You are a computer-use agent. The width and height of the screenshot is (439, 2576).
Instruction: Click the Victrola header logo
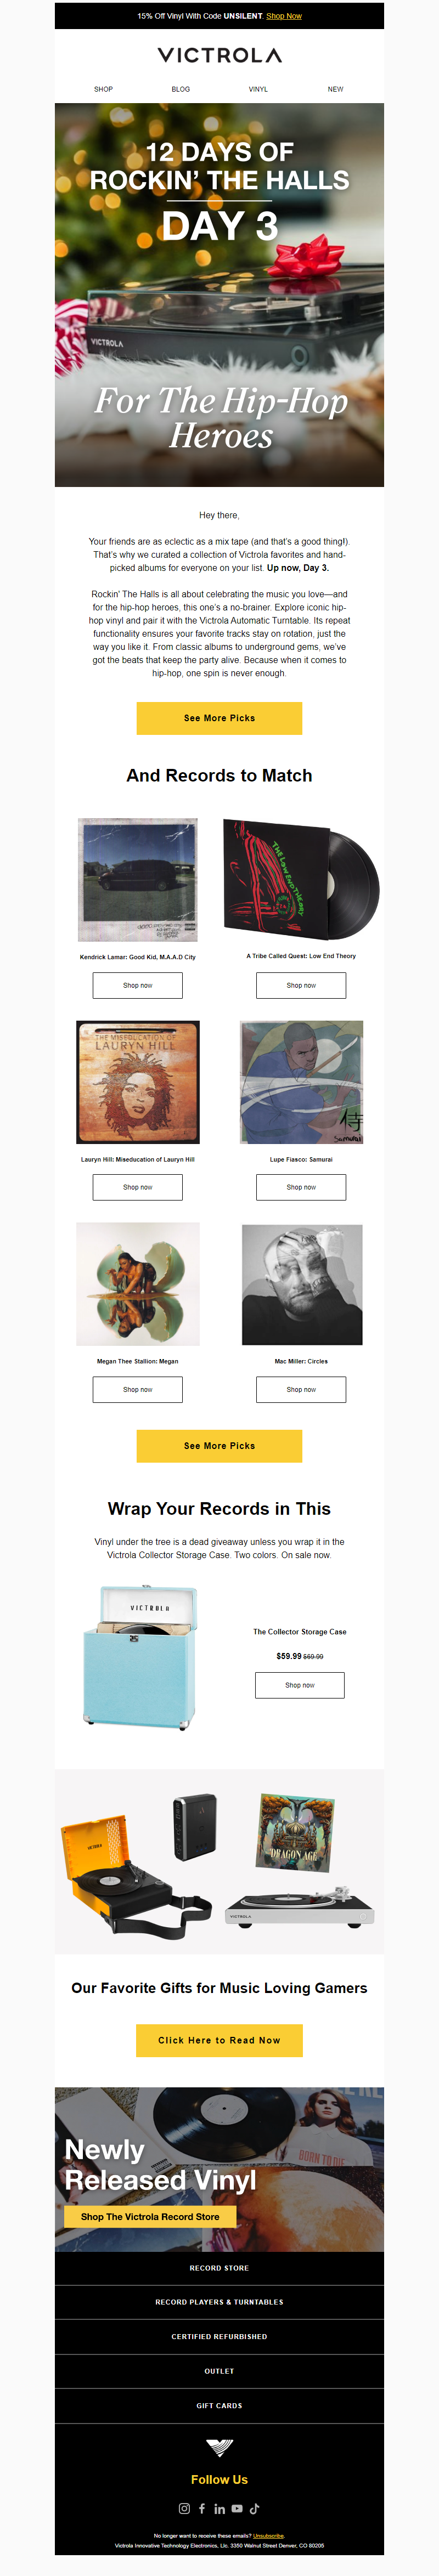pyautogui.click(x=219, y=56)
